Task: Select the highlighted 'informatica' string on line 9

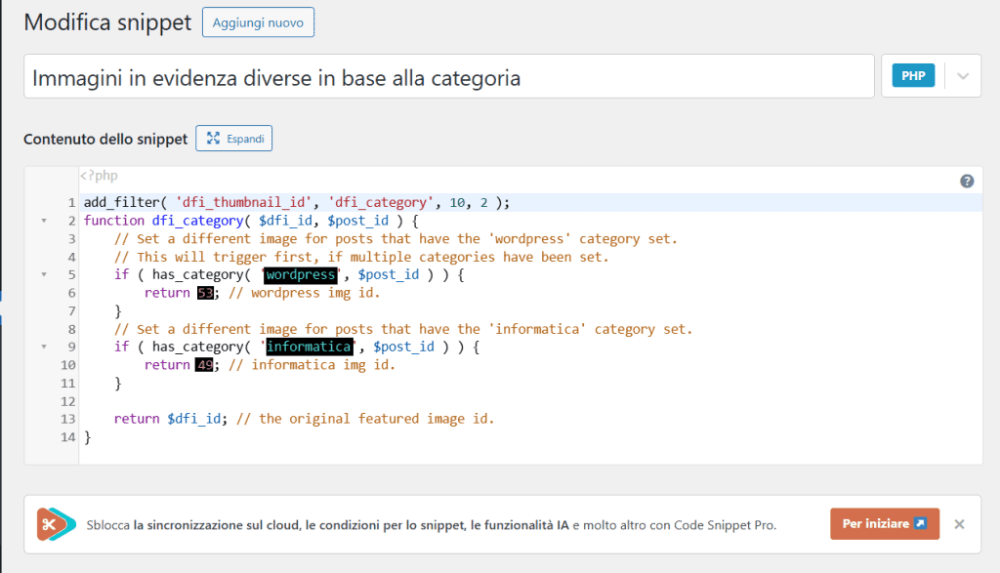Action: (309, 347)
